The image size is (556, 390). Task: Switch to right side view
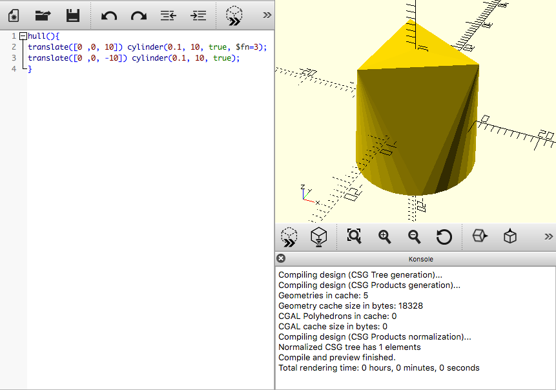tap(480, 236)
